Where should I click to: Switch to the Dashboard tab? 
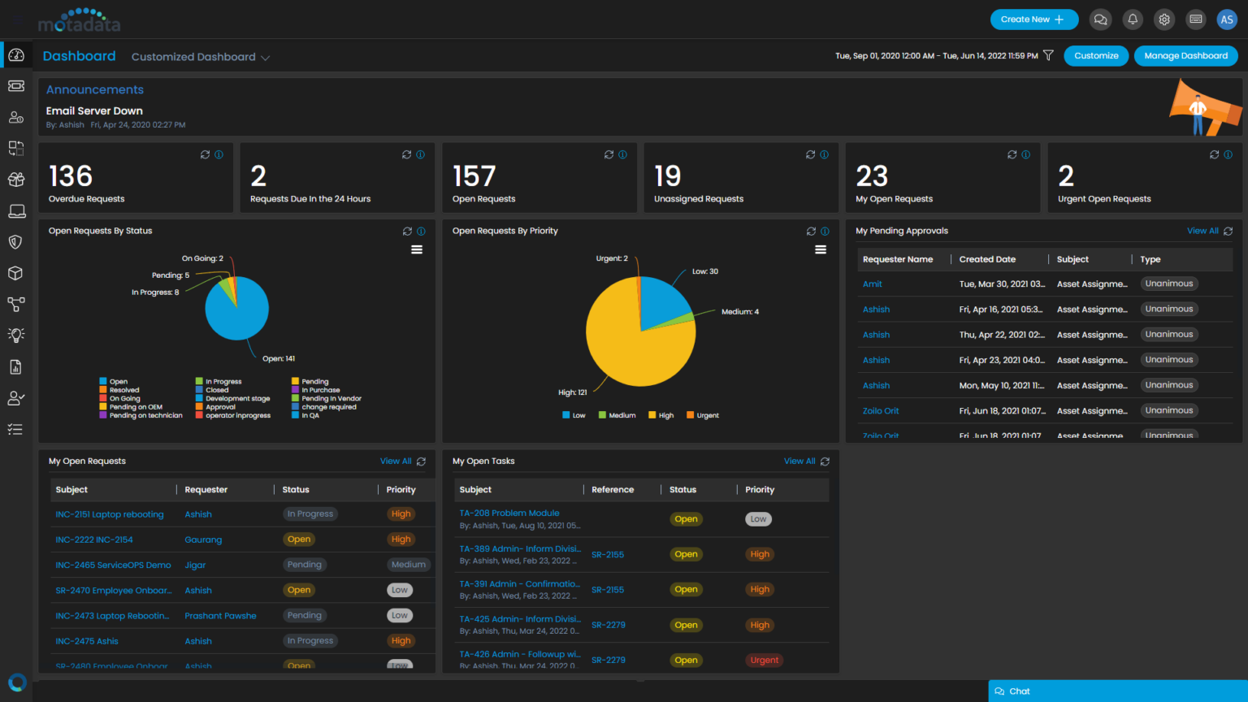click(79, 56)
